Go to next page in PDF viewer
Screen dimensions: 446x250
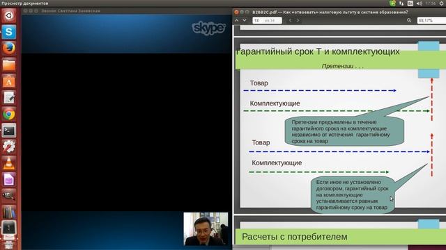(245, 20)
